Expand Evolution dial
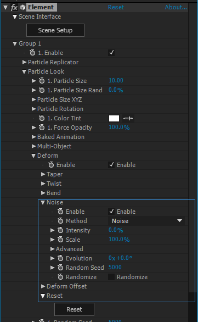Viewport: 198px width, 322px height. click(53, 258)
